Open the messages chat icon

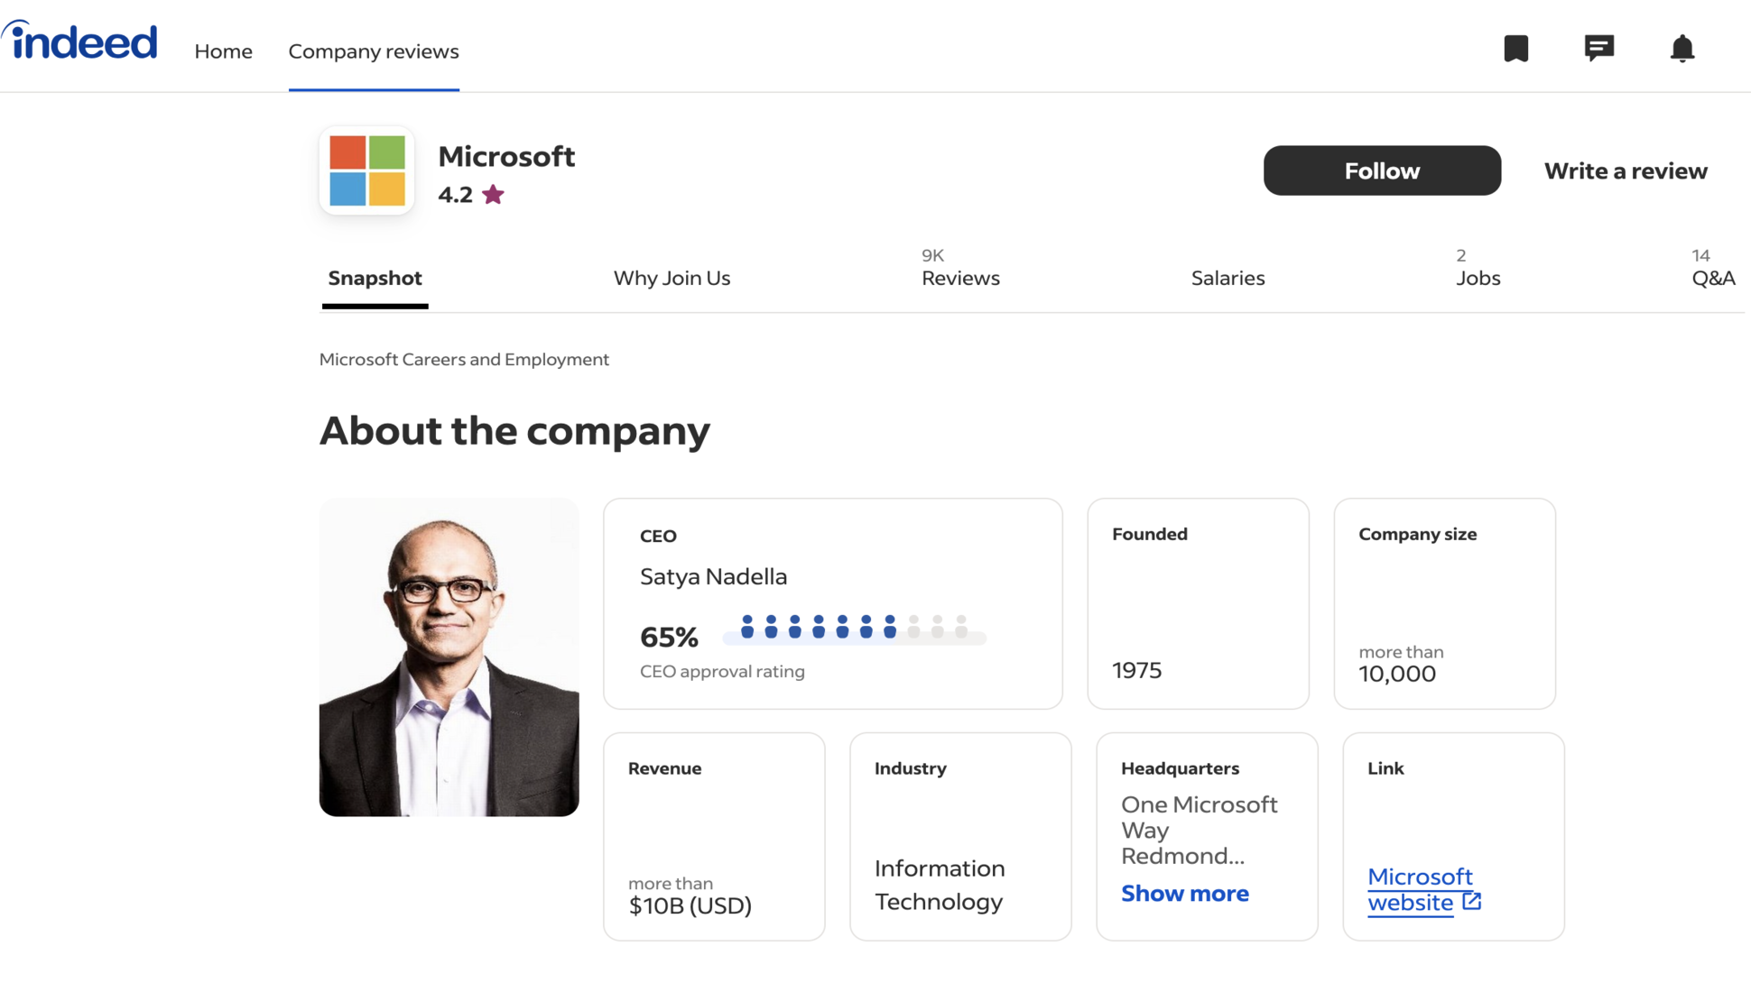click(1599, 48)
